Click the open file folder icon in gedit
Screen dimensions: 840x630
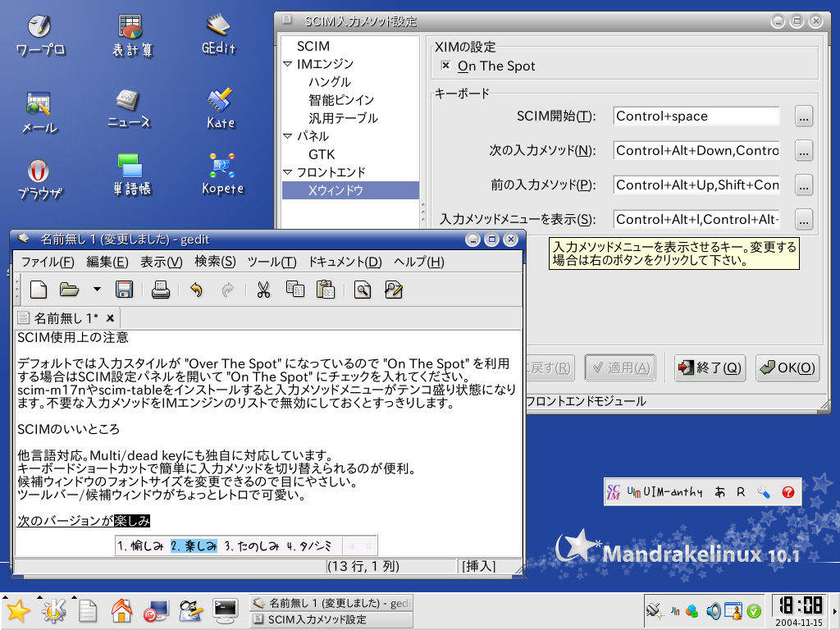coord(69,290)
